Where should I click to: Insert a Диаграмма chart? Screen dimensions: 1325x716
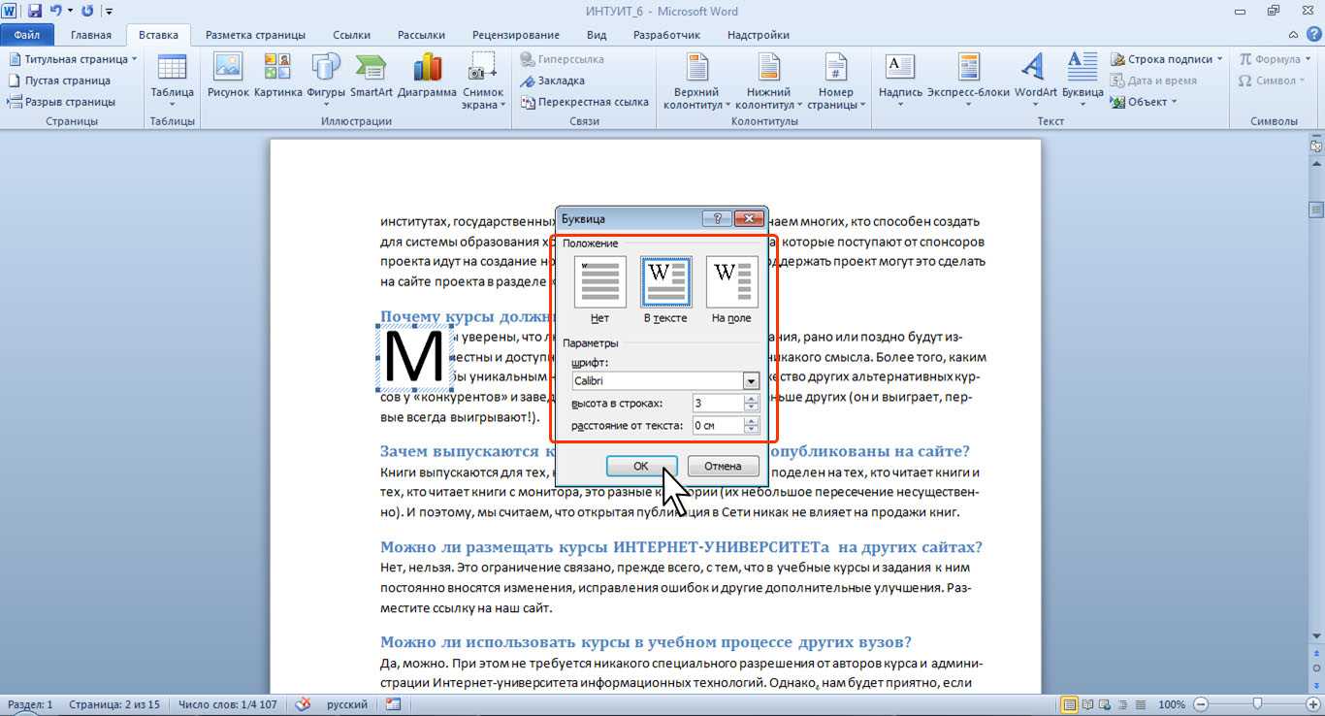click(x=427, y=76)
